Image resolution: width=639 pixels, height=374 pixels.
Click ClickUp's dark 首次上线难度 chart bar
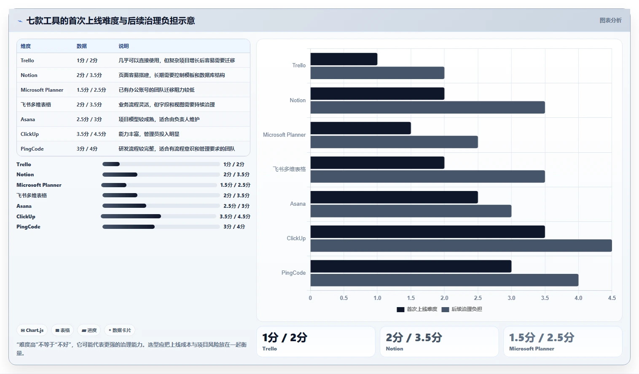coord(428,232)
